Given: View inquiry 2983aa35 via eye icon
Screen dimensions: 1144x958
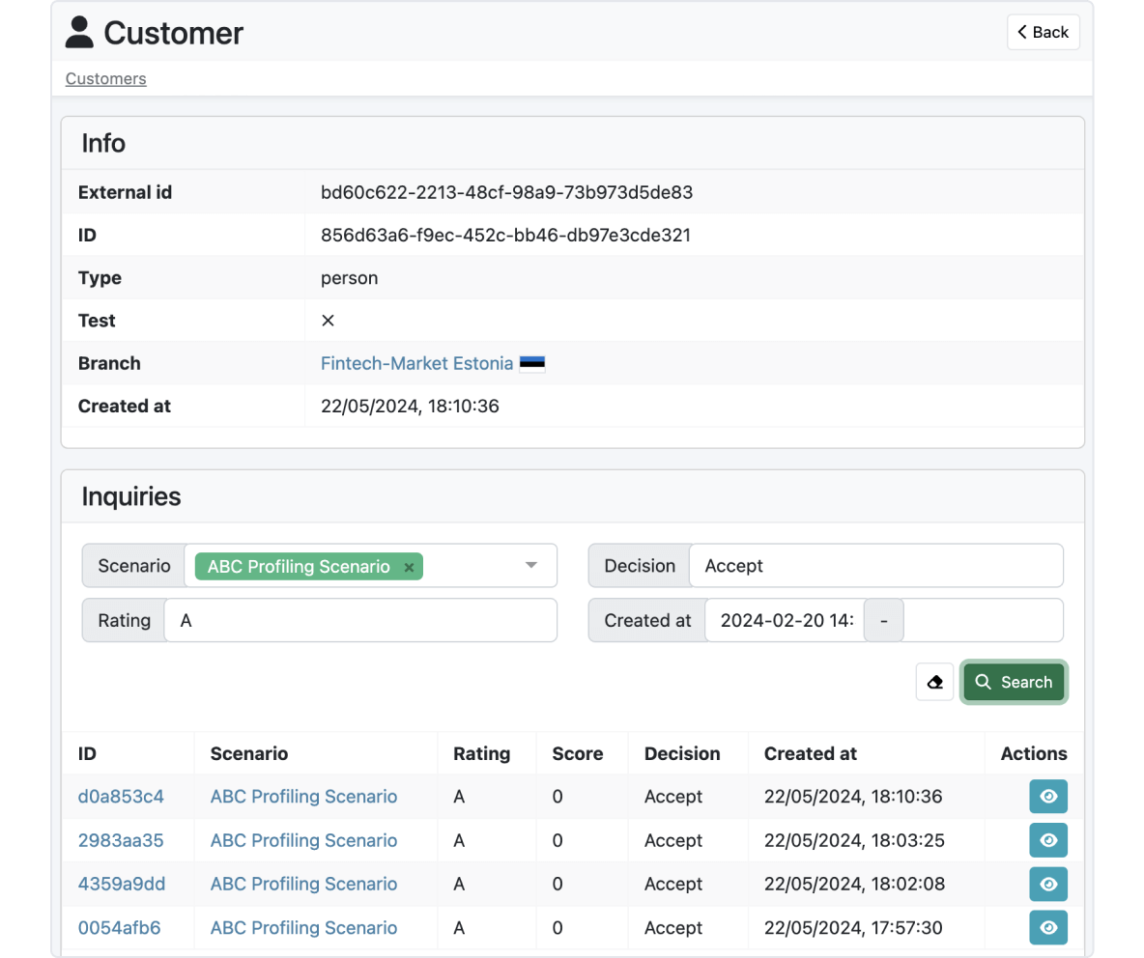Looking at the screenshot, I should click(x=1048, y=840).
